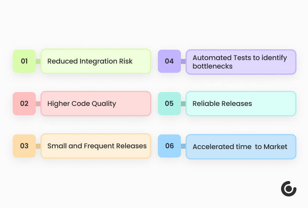Select the red 02 number badge
This screenshot has width=308, height=208.
click(x=24, y=104)
